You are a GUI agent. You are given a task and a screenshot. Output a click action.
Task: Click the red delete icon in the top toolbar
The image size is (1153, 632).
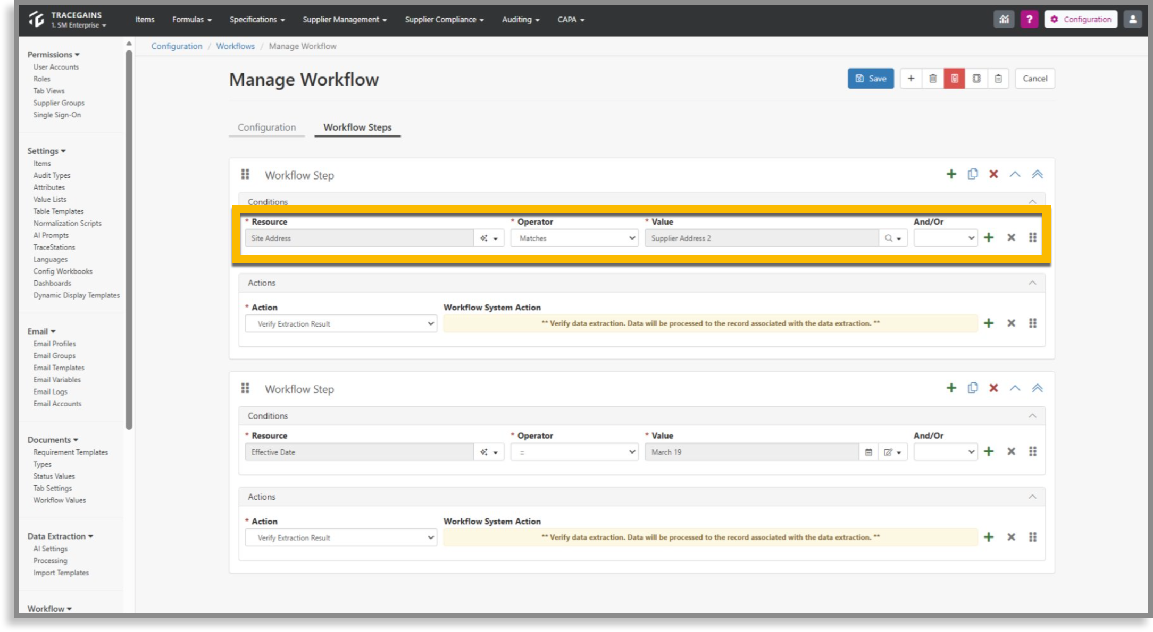[955, 79]
